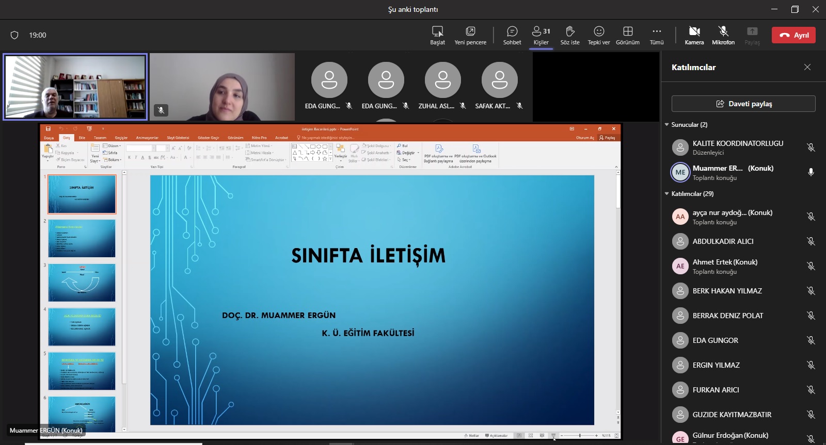Open the Seç dropdown in PowerPoint ribbon
The image size is (826, 445).
pyautogui.click(x=404, y=160)
